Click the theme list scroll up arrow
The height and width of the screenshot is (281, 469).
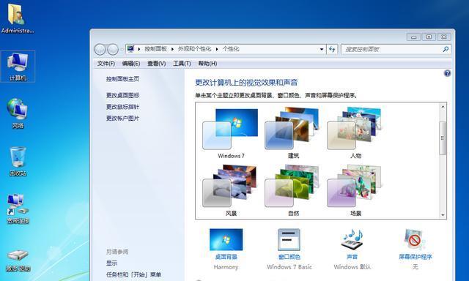click(x=443, y=107)
